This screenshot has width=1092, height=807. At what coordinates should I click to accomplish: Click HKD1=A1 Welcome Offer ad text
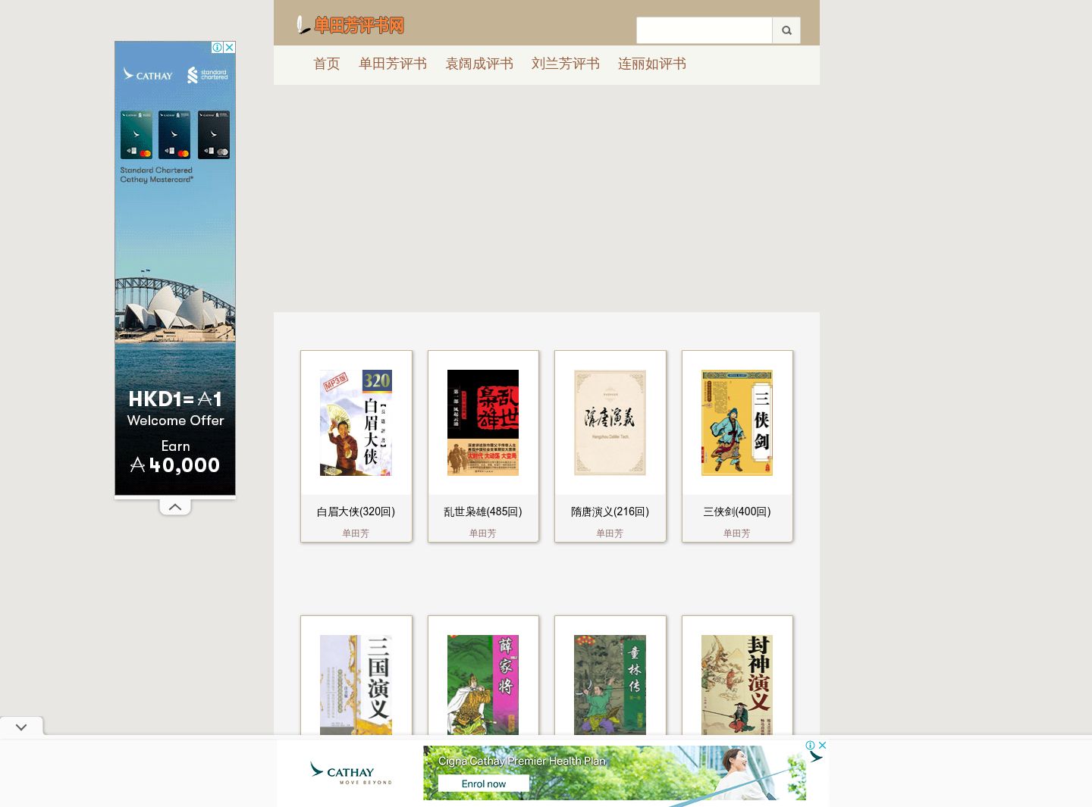(175, 408)
